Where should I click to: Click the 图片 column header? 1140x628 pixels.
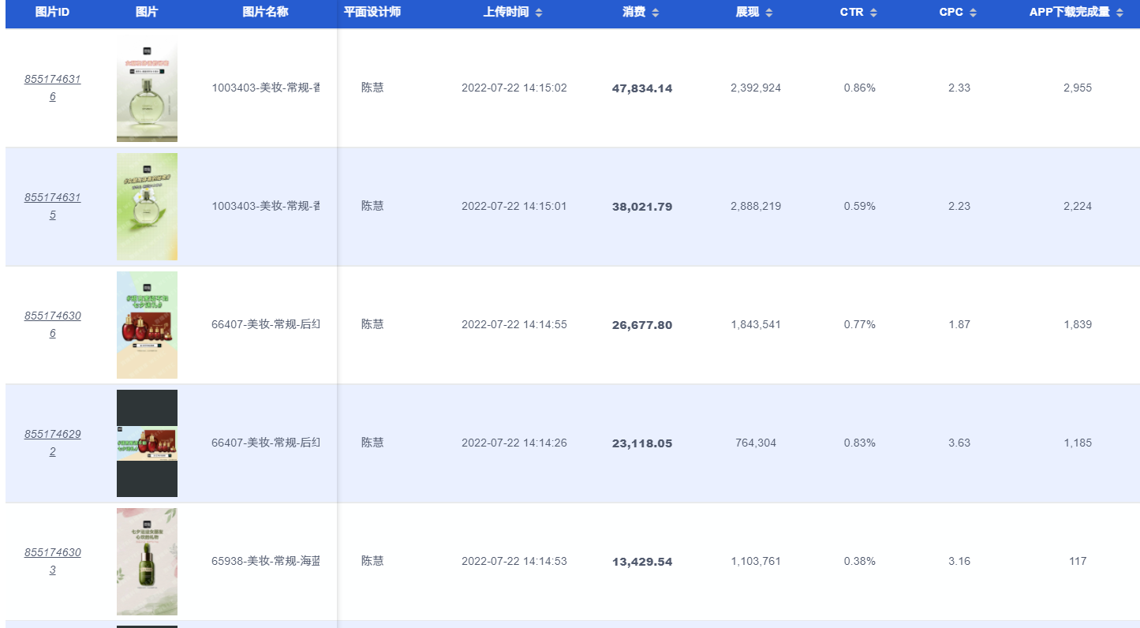pyautogui.click(x=147, y=13)
